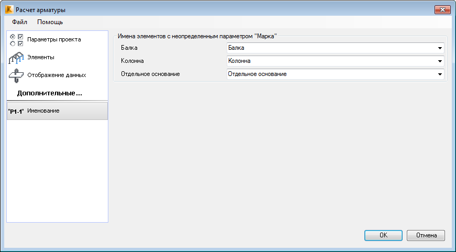Expand the Отдельное основание dropdown arrow
This screenshot has height=252, width=456.
440,74
